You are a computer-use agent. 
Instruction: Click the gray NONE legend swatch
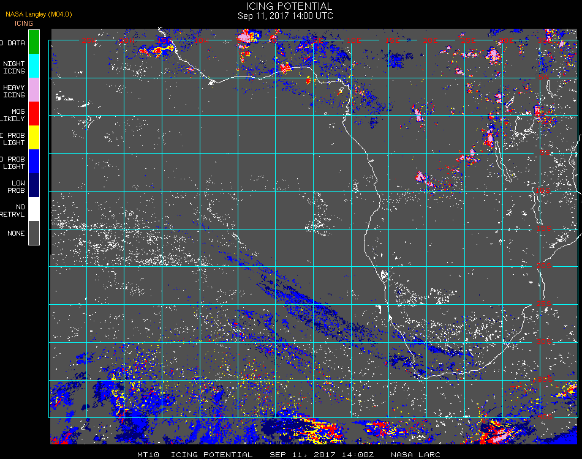click(34, 233)
